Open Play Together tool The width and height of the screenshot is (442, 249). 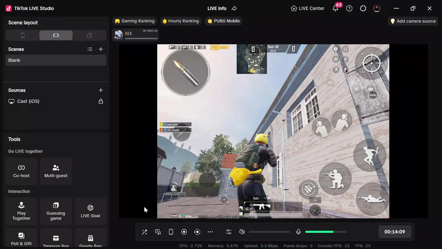[x=21, y=211]
